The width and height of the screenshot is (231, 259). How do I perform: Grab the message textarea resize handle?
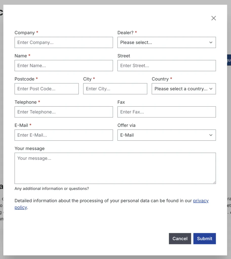point(214,182)
